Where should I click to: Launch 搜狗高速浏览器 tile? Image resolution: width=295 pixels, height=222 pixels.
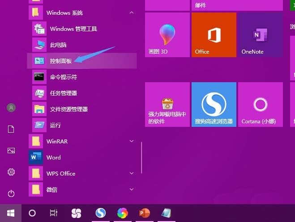click(x=214, y=105)
